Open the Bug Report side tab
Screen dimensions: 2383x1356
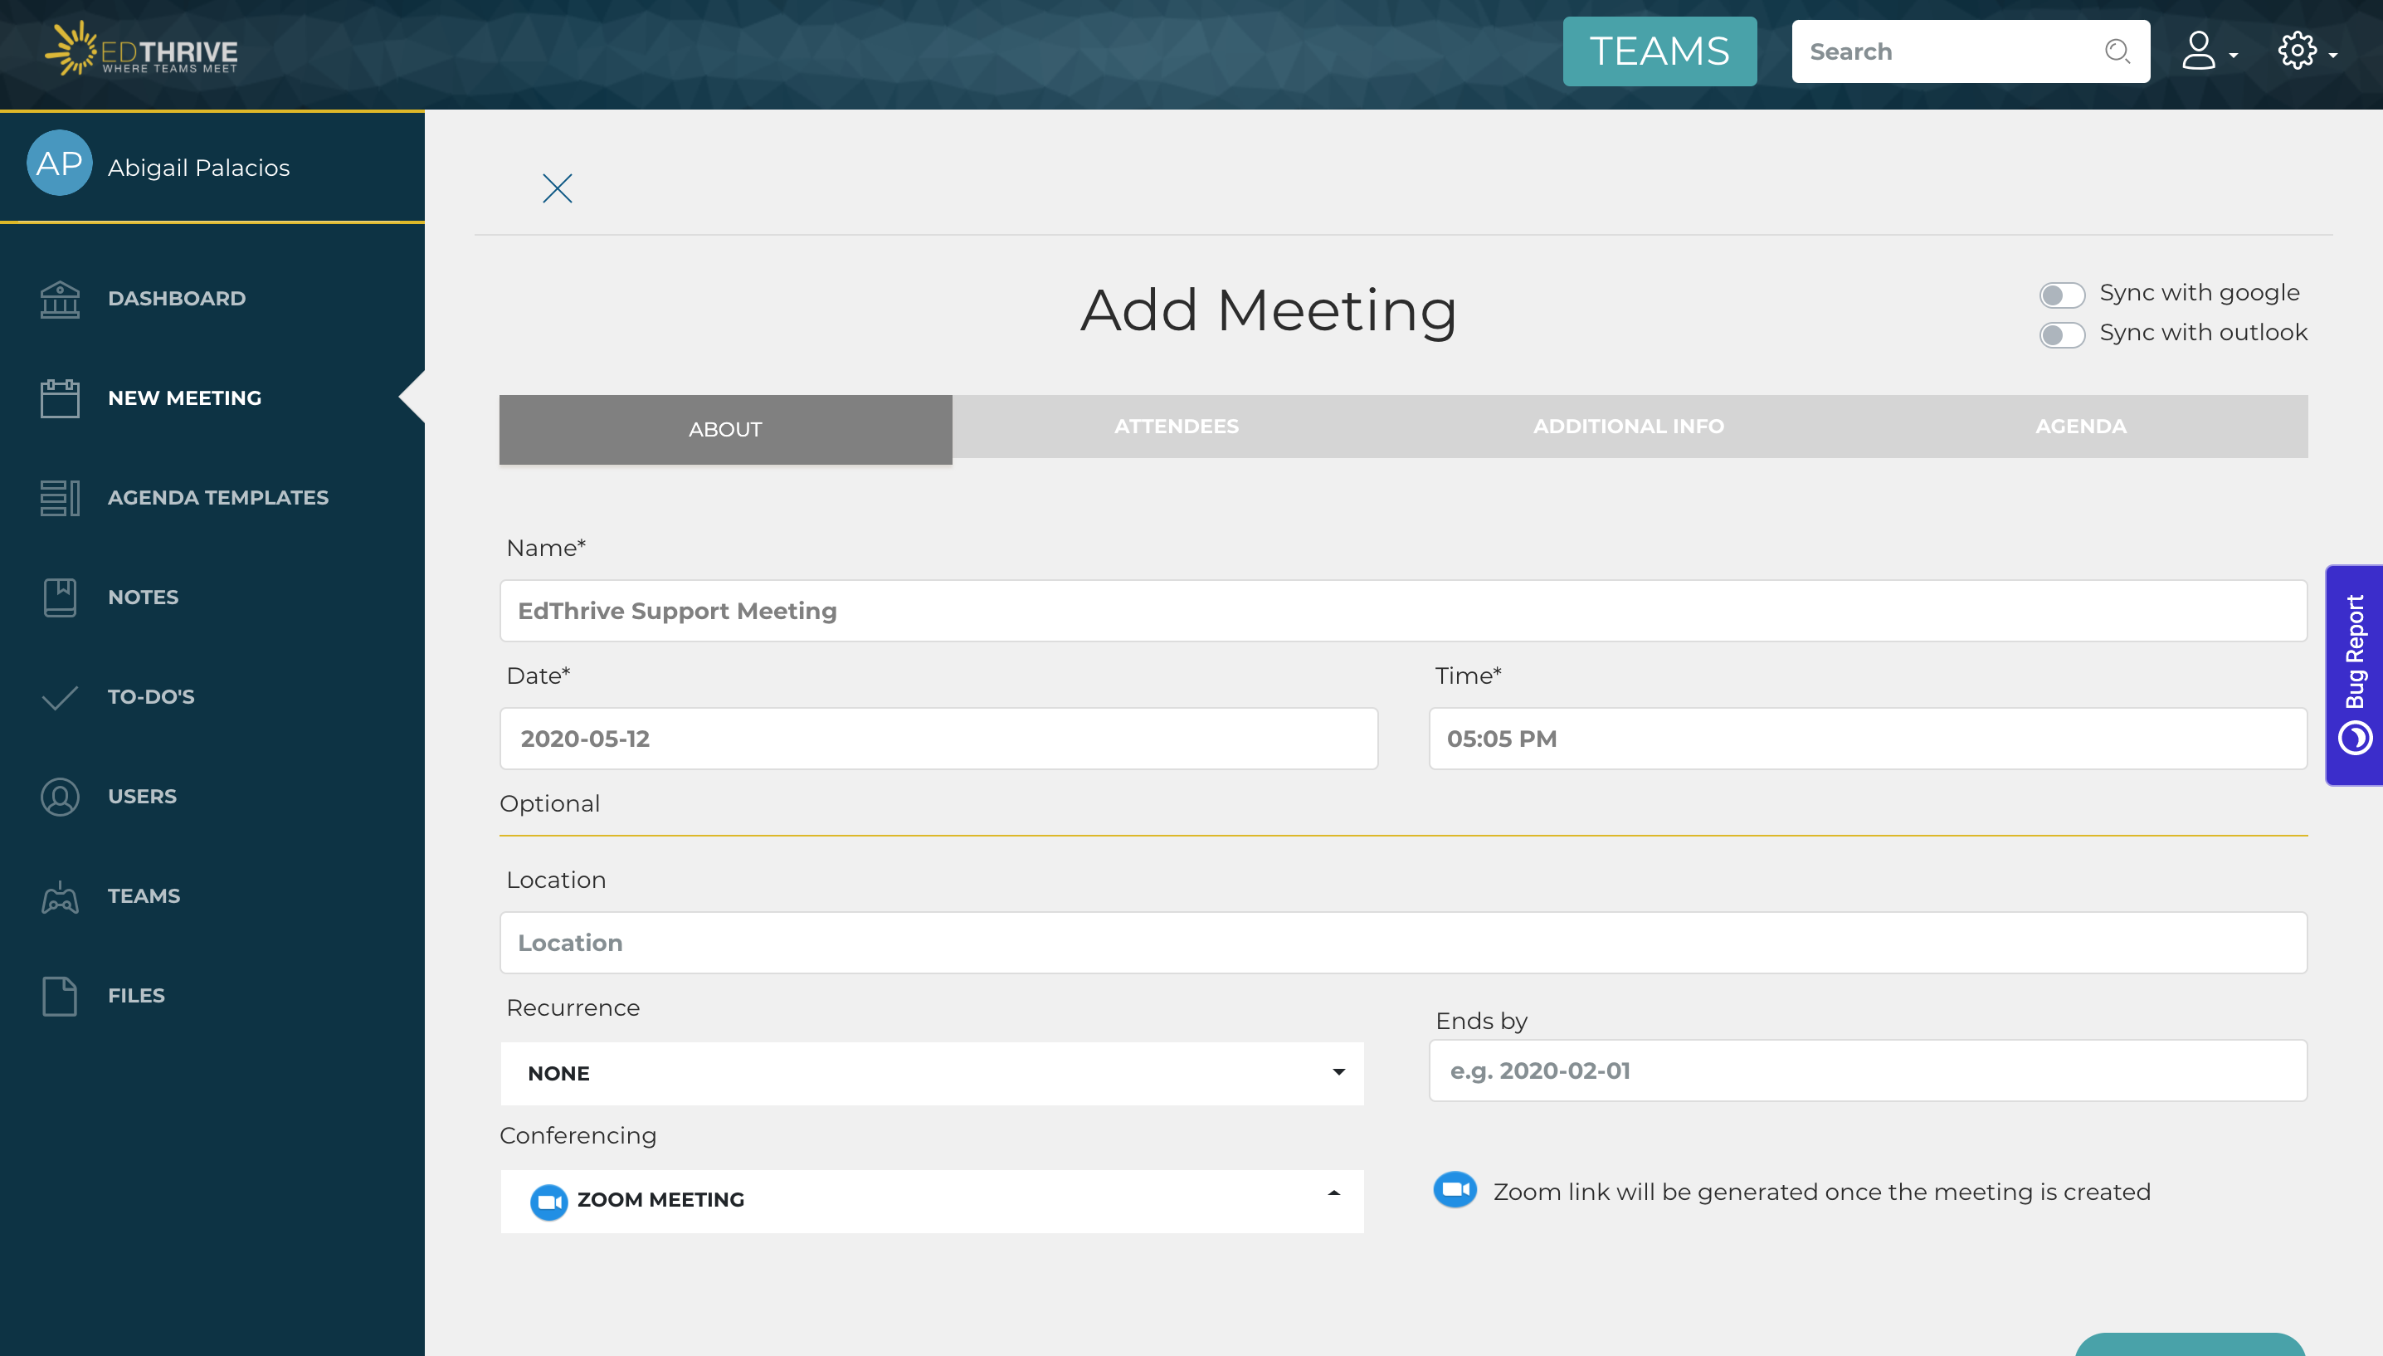(2354, 676)
